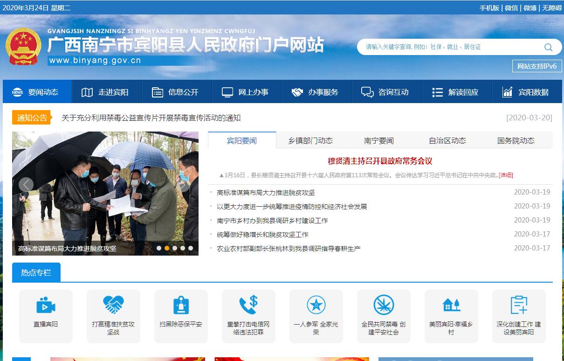The height and width of the screenshot is (361, 564).
Task: Select the last carousel indicator dot
Action: pyautogui.click(x=191, y=248)
